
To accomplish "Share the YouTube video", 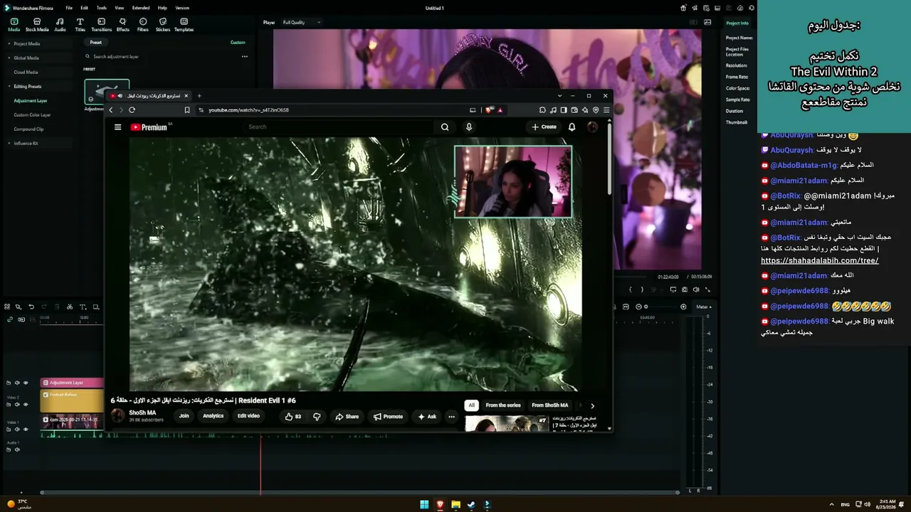I will coord(347,417).
